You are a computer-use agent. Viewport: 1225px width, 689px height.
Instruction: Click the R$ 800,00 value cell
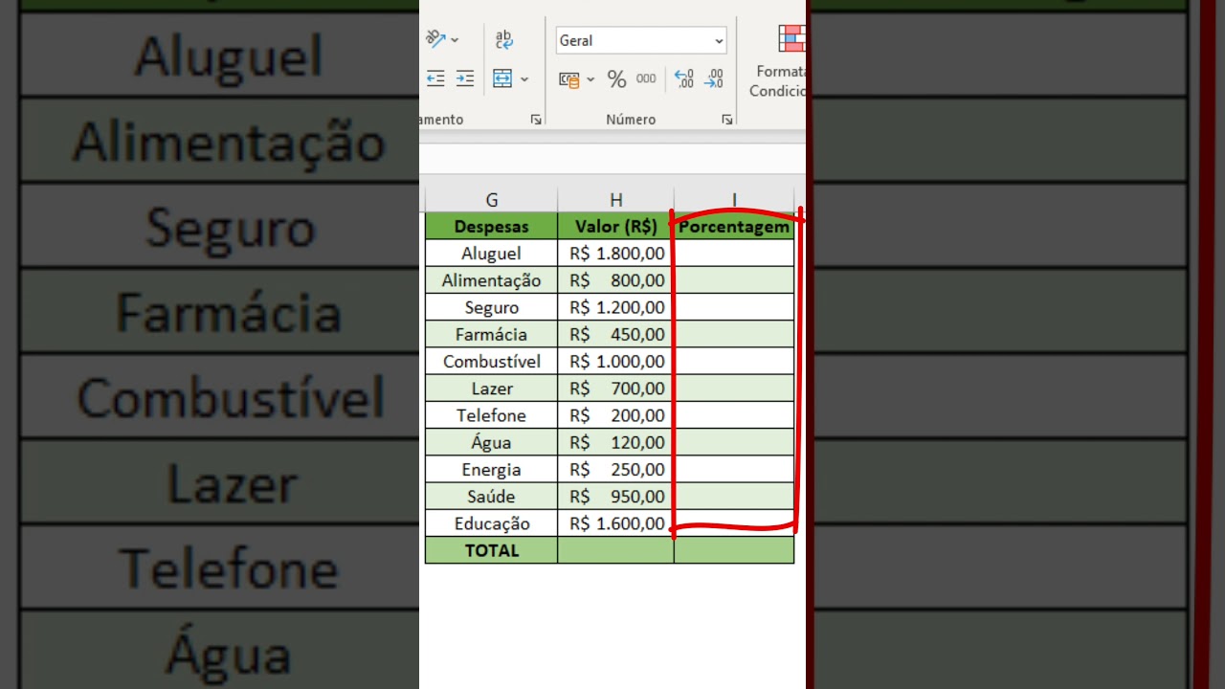pos(615,280)
